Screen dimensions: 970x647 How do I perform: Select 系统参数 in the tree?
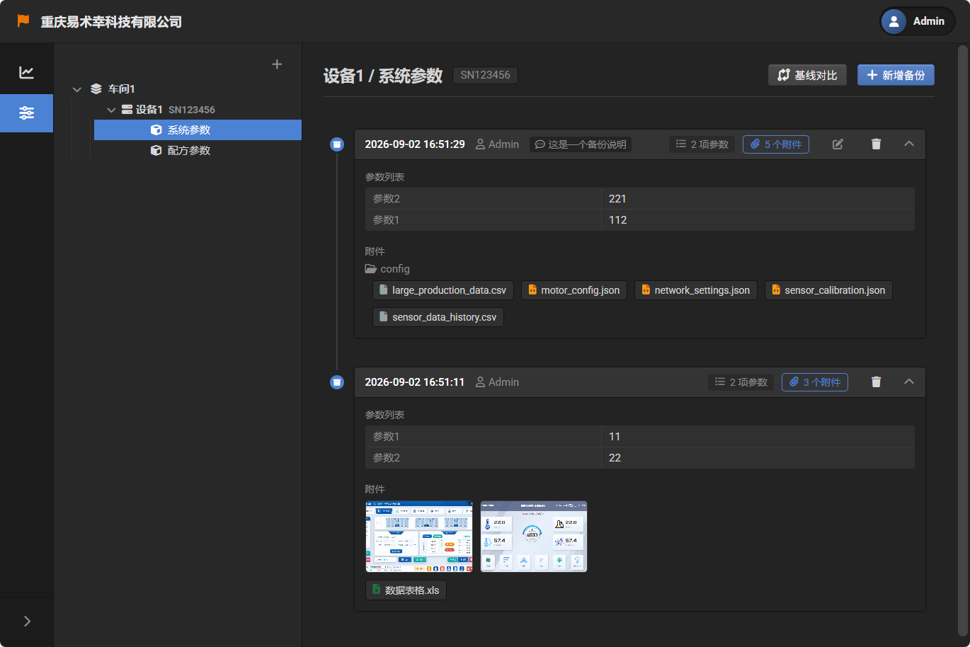198,130
